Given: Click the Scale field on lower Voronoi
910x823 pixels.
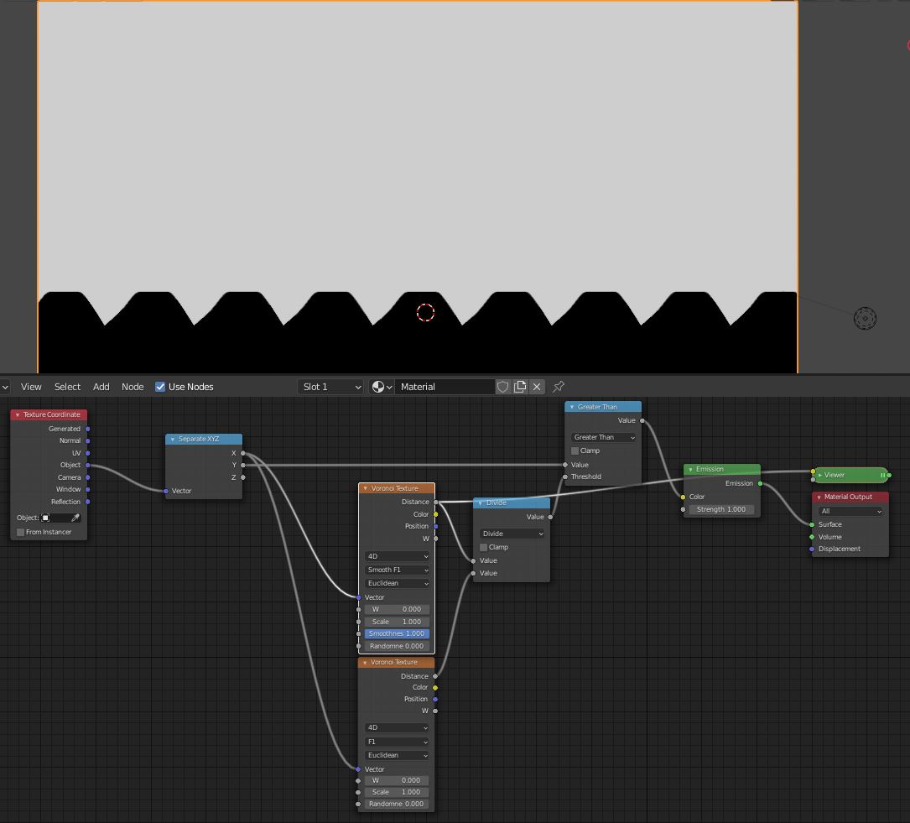Looking at the screenshot, I should pos(397,792).
